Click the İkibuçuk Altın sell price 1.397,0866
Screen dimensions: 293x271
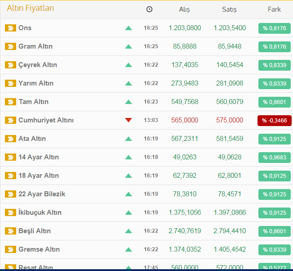coord(230,212)
